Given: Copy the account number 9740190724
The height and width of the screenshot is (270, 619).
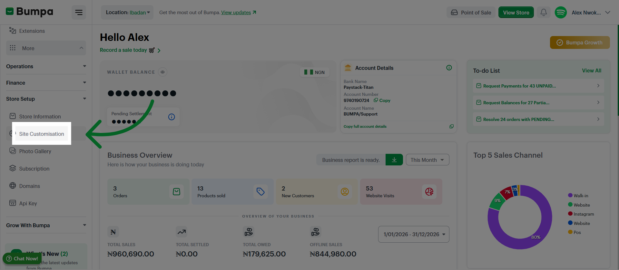Looking at the screenshot, I should (382, 100).
